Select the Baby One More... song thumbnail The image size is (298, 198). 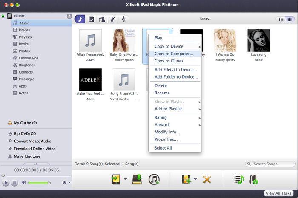pyautogui.click(x=124, y=41)
